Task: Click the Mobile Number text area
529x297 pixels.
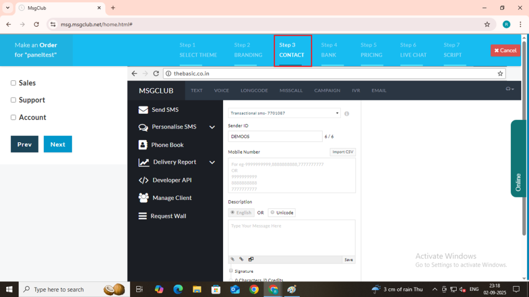Action: (292, 175)
